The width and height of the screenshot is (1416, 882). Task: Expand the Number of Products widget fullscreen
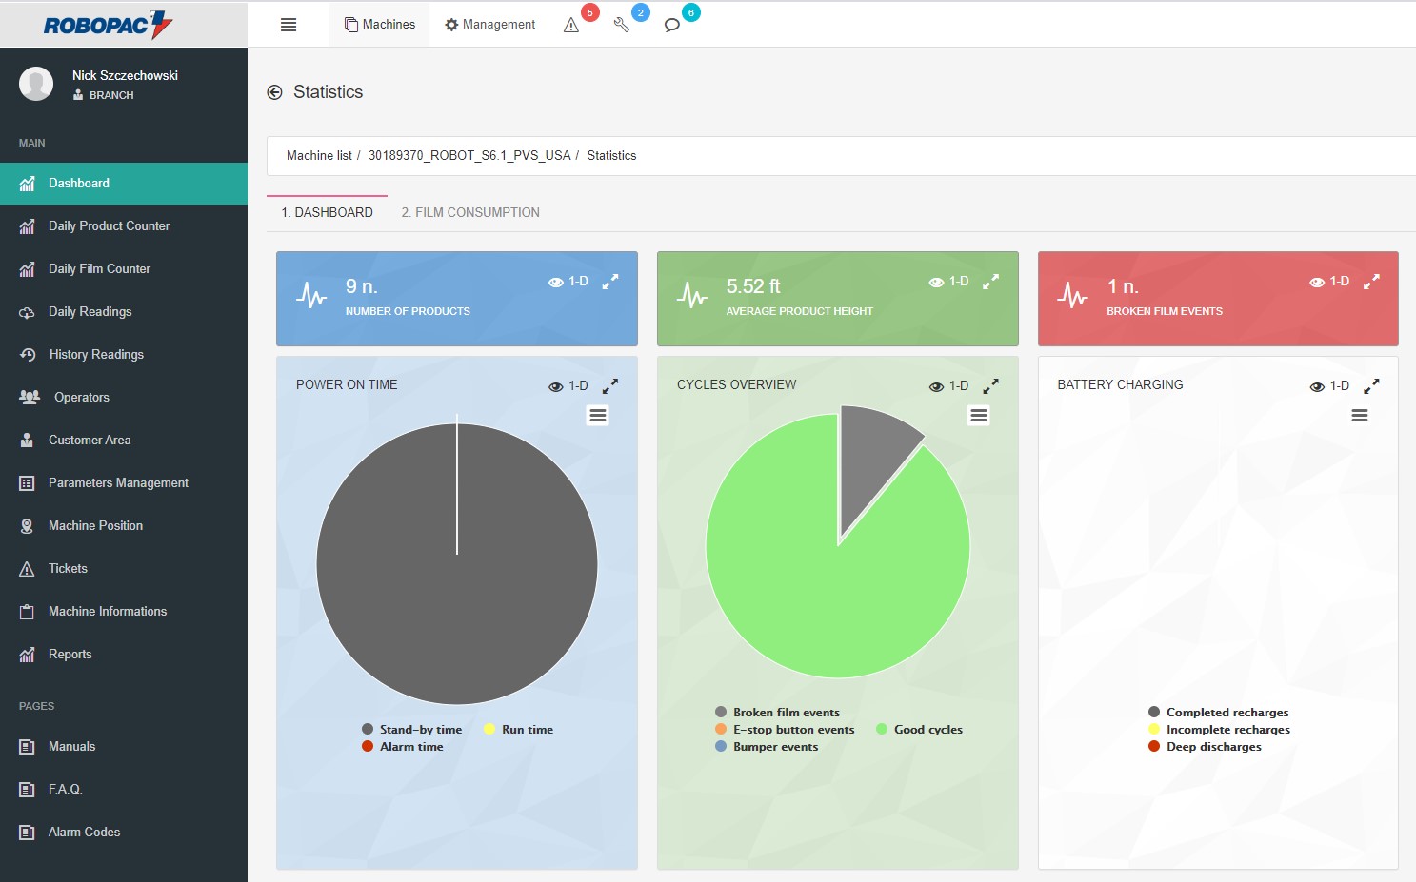(x=610, y=282)
